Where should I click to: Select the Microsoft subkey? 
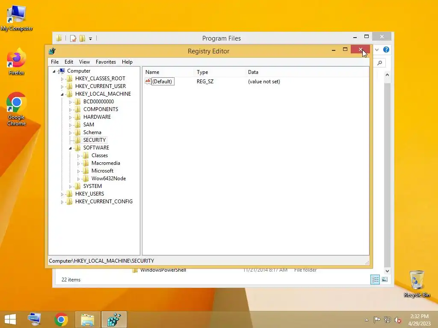pos(102,171)
